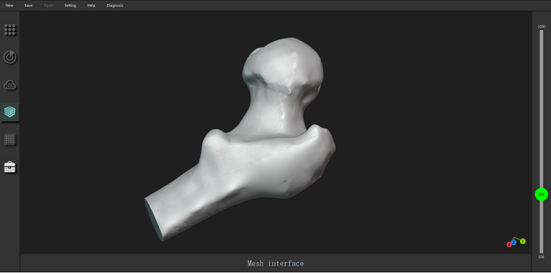Click the red X axis ball
Image resolution: width=551 pixels, height=273 pixels.
509,245
